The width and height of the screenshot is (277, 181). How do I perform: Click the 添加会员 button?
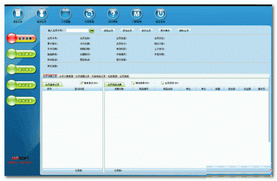(x=127, y=31)
